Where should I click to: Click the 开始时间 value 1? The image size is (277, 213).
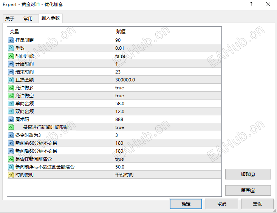tap(117, 64)
